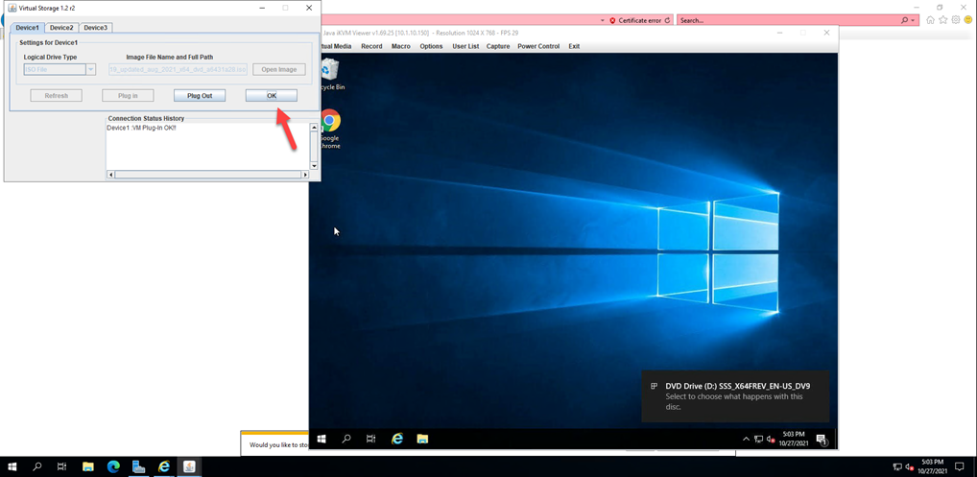This screenshot has height=477, width=977.
Task: Open File Explorer in remote taskbar
Action: [421, 439]
